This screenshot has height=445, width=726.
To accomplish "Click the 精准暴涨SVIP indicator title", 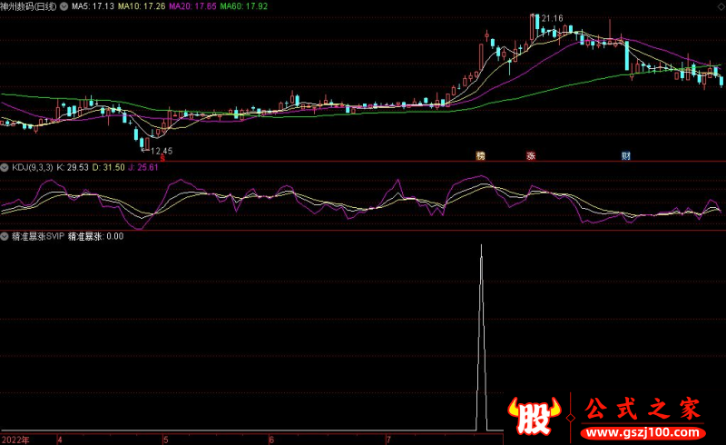I will [37, 236].
